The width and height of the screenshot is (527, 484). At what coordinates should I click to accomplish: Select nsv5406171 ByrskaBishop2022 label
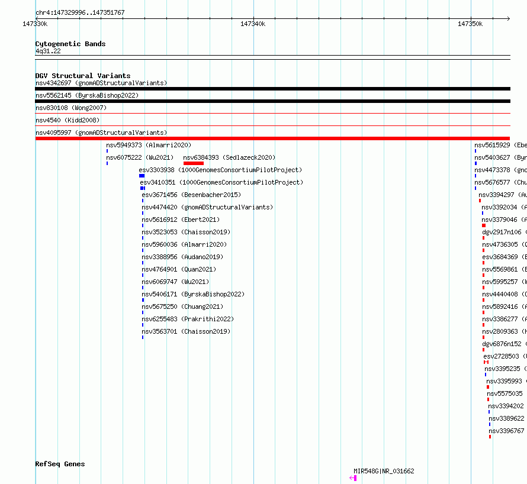[x=193, y=294]
